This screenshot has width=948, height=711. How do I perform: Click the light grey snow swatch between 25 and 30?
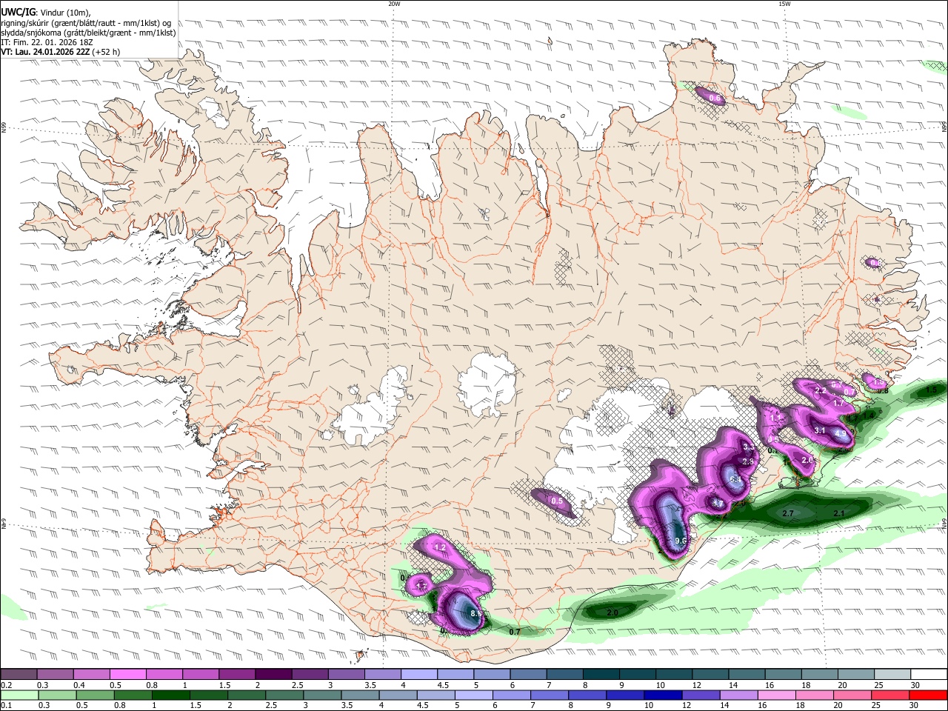point(892,675)
